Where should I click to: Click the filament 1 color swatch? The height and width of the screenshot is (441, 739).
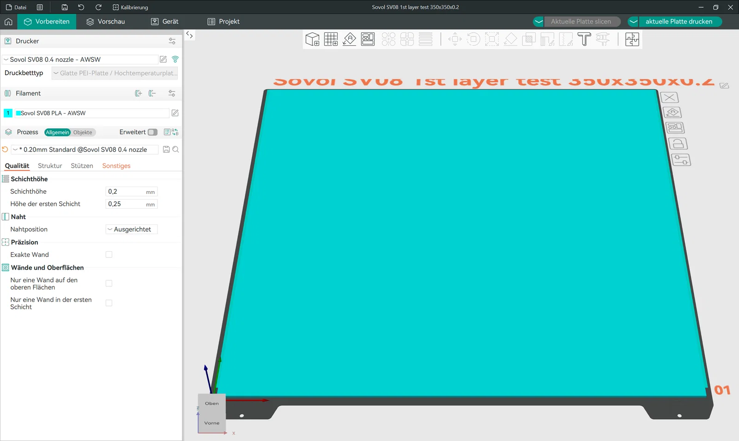pyautogui.click(x=8, y=113)
